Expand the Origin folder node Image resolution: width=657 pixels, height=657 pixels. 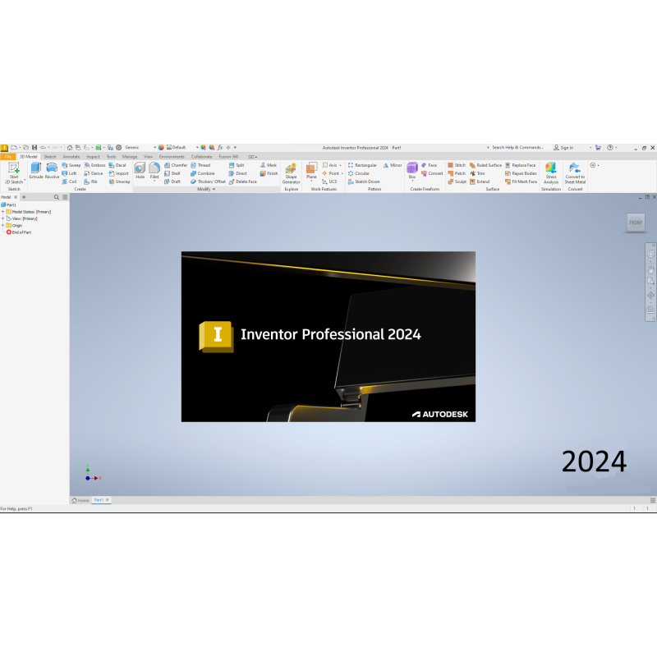tap(3, 225)
